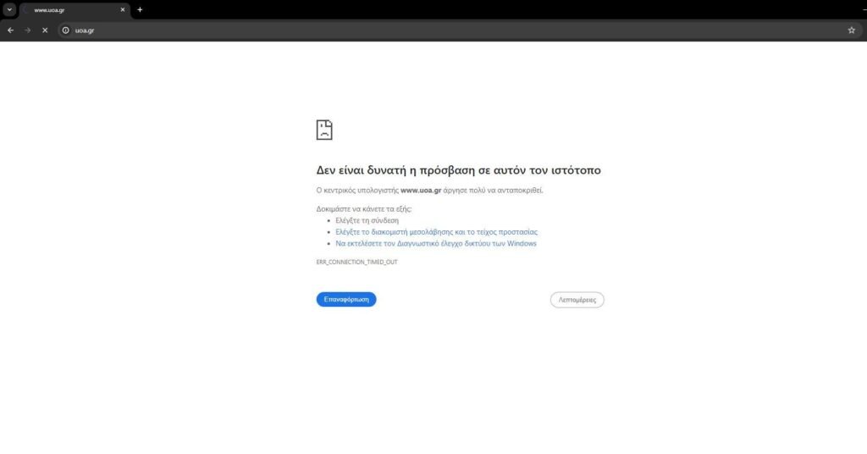Expand the Λεπτομέρειες details button
Viewport: 867px width, 454px height.
(577, 299)
